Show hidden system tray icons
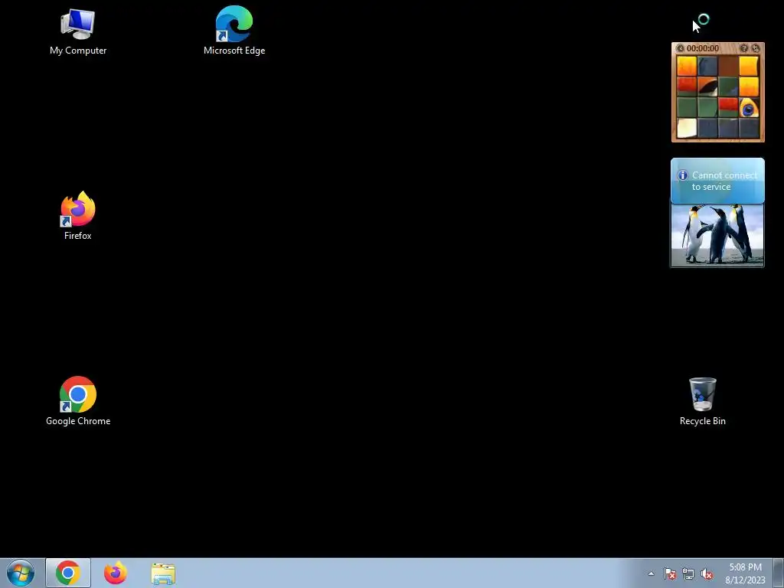The height and width of the screenshot is (588, 784). 651,573
